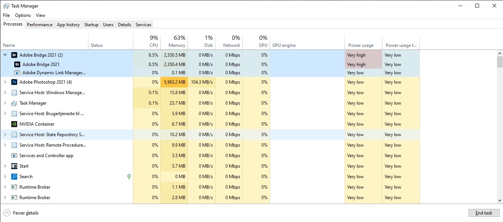Screen dimensions: 503x222
Task: Click the End task button
Action: pos(484,213)
